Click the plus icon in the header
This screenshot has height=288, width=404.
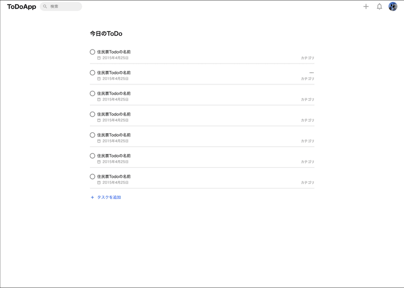click(366, 7)
